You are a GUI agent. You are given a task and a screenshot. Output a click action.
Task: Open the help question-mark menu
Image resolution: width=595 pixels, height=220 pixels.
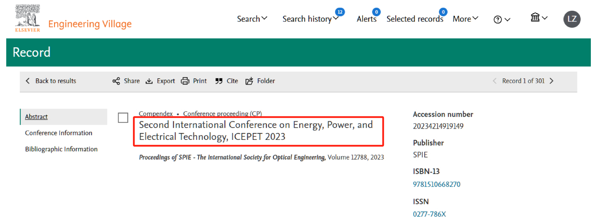tap(502, 19)
